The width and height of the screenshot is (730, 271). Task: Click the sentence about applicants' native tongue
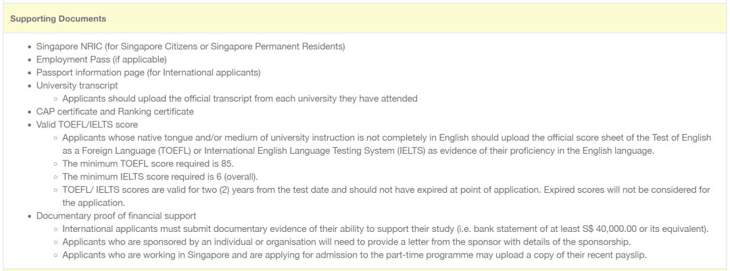385,138
